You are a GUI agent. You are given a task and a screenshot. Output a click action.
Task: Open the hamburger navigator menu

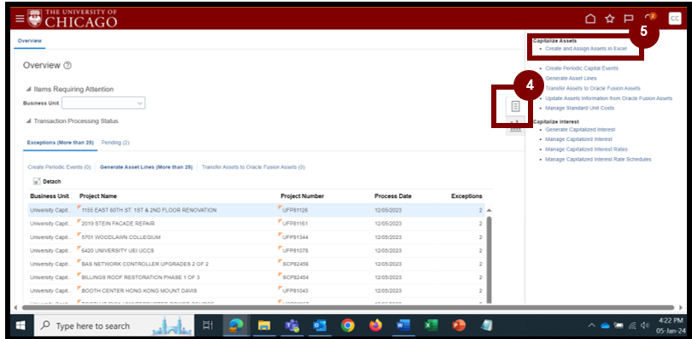coord(20,19)
